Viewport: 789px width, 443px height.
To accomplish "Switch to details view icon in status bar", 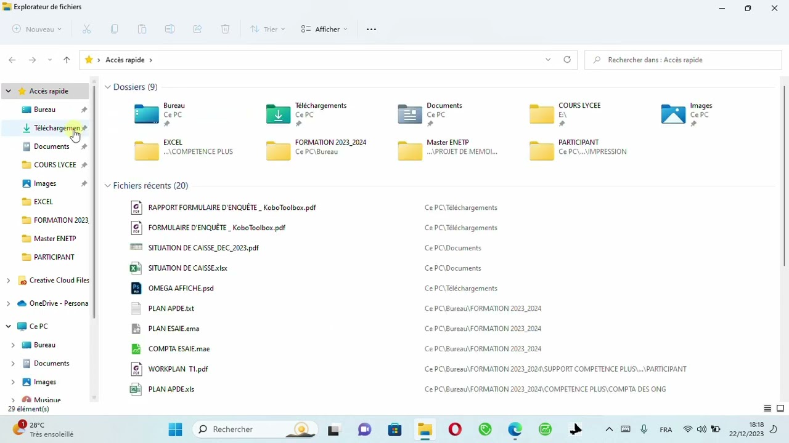I will [x=767, y=409].
